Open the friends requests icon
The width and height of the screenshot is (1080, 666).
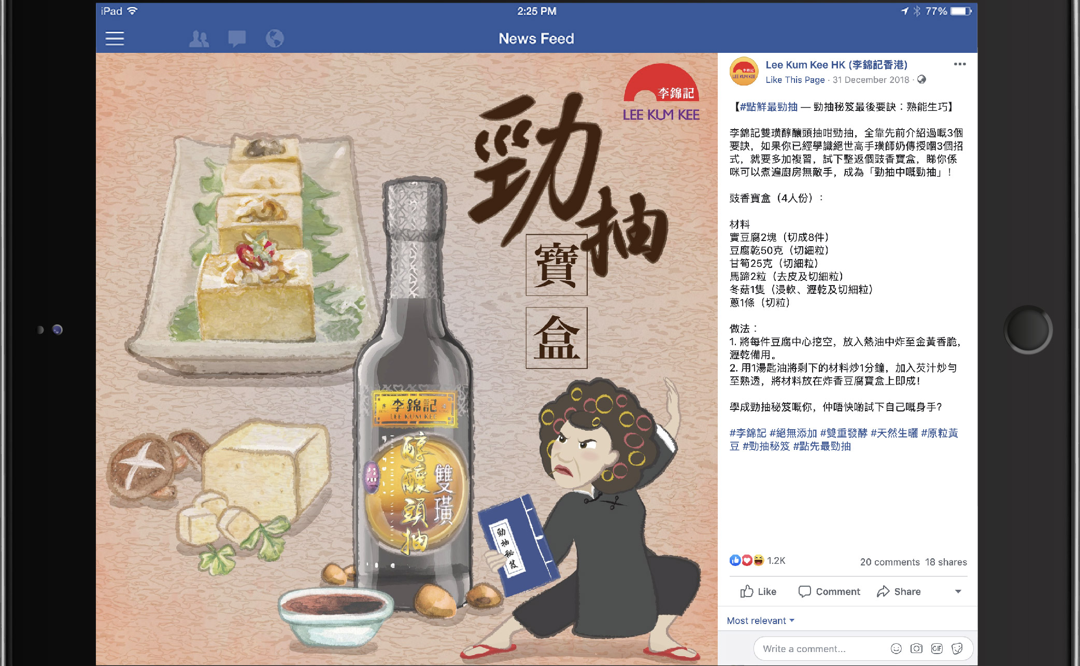point(199,38)
